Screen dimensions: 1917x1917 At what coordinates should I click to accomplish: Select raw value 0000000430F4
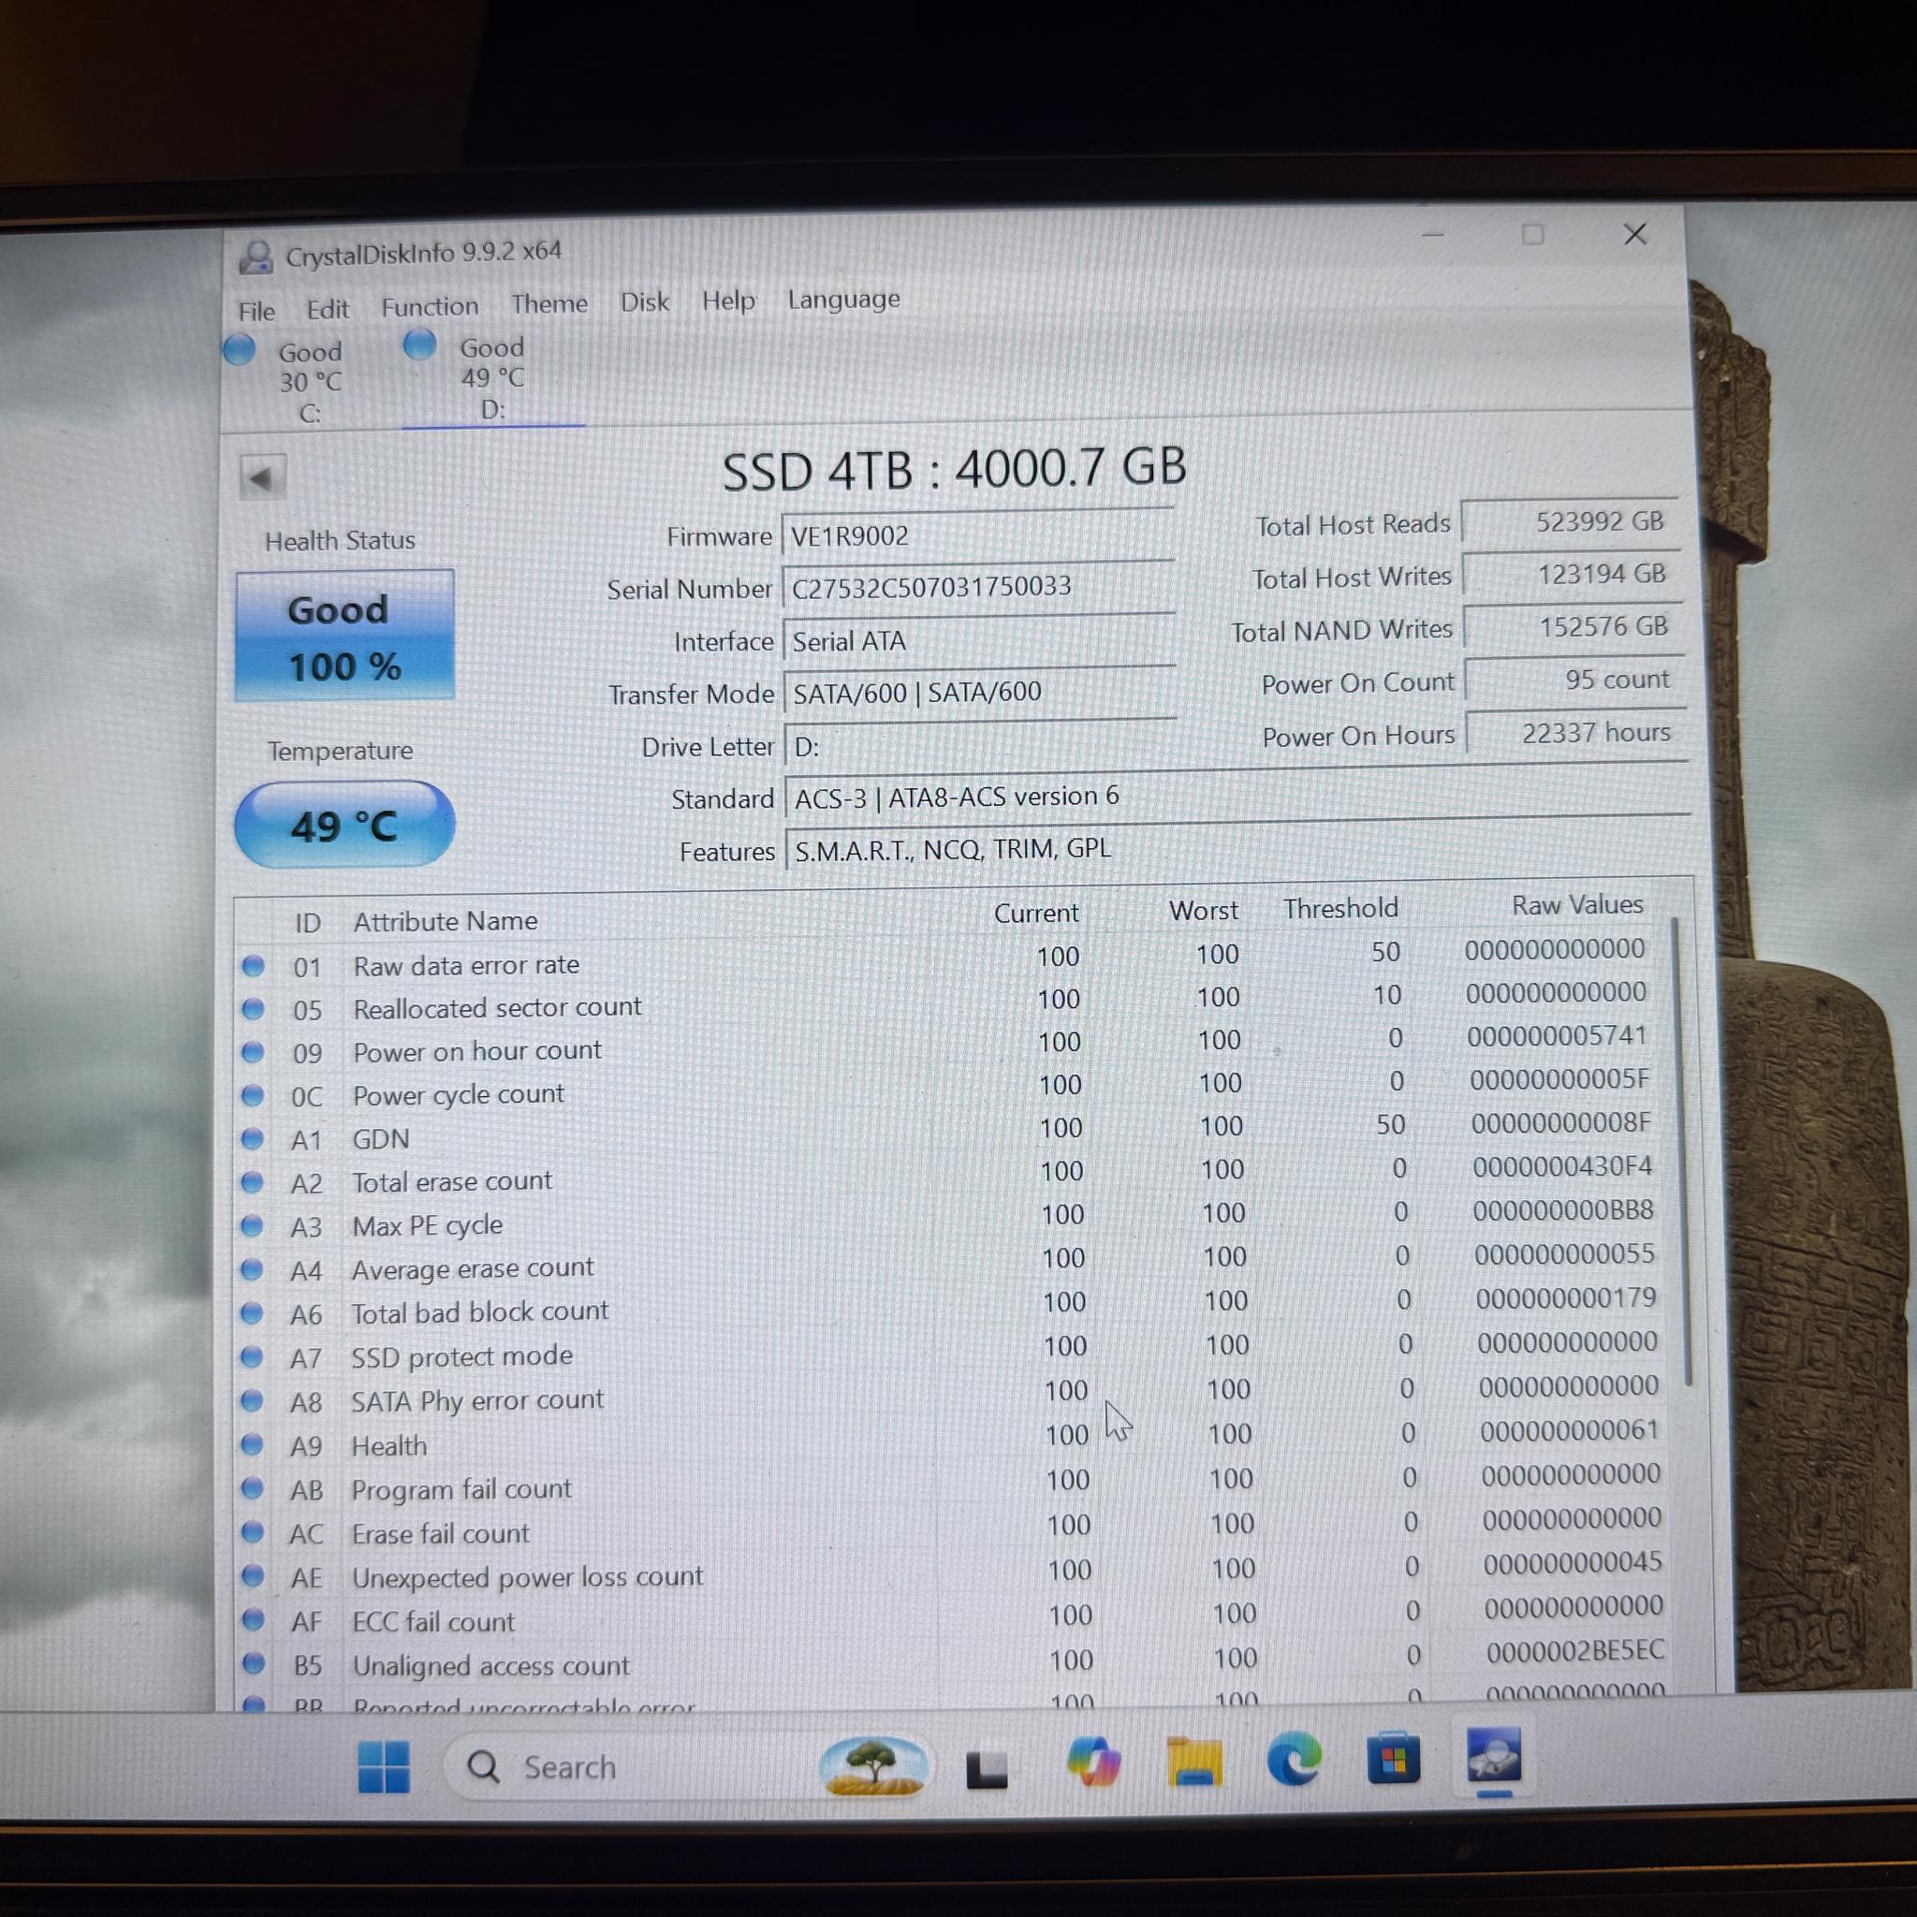[x=1562, y=1167]
